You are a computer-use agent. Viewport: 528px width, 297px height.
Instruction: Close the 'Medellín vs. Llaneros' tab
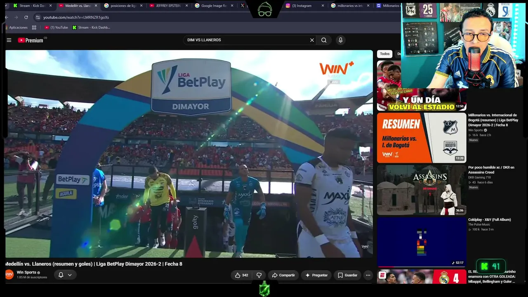96,6
